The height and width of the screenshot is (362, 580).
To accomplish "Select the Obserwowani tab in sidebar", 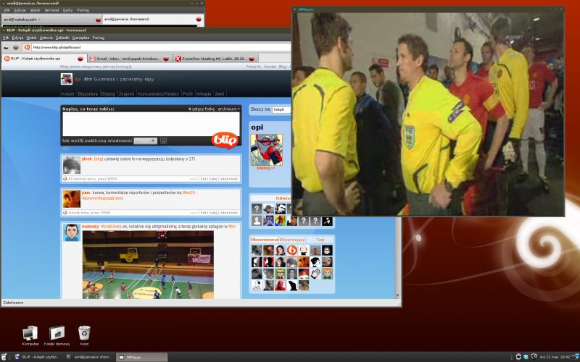I will pos(265,240).
